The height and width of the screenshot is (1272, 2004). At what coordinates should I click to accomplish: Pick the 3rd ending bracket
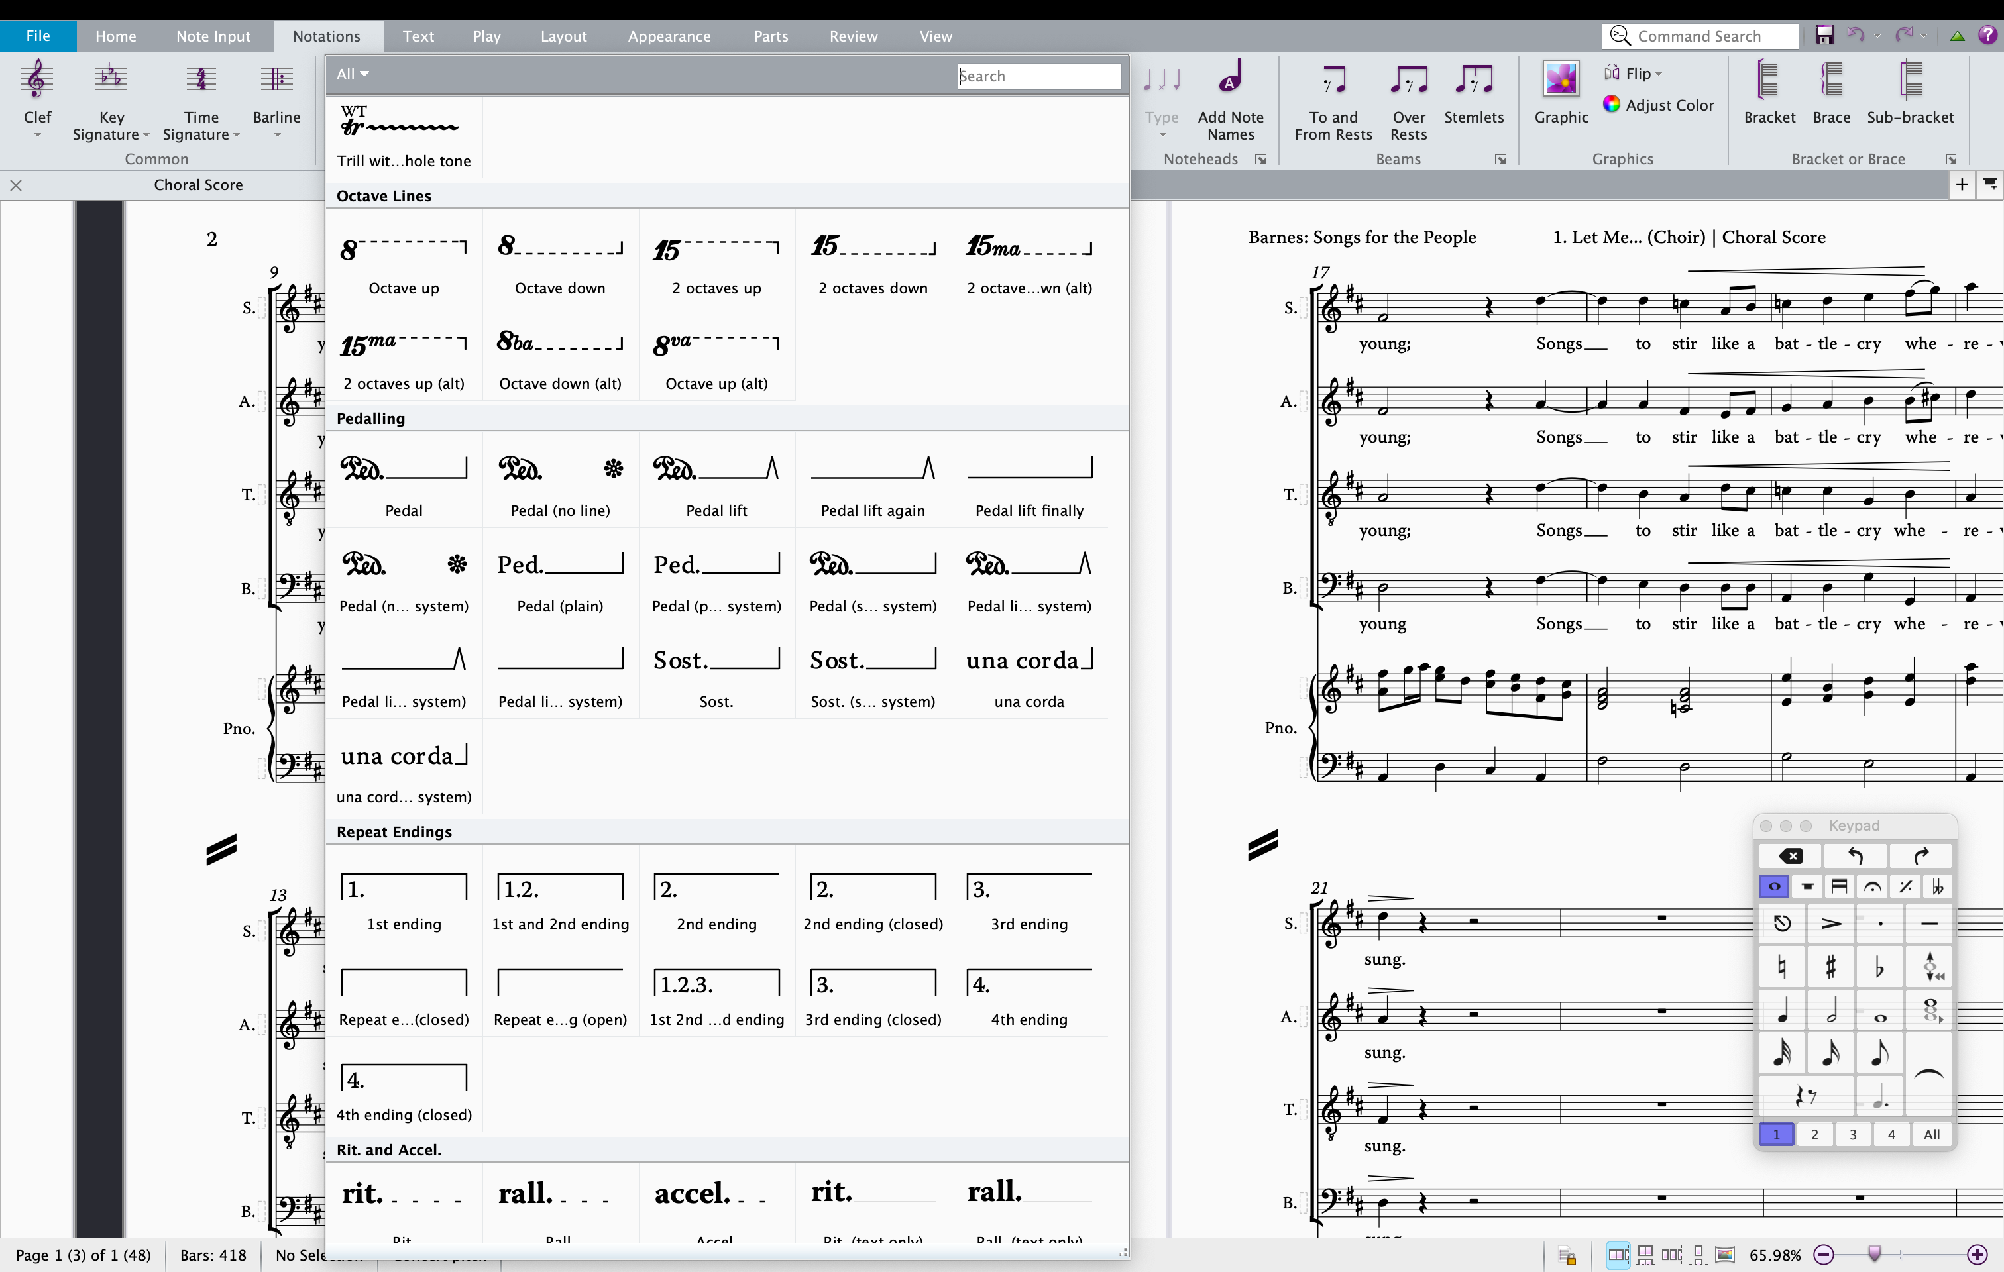pos(1029,894)
